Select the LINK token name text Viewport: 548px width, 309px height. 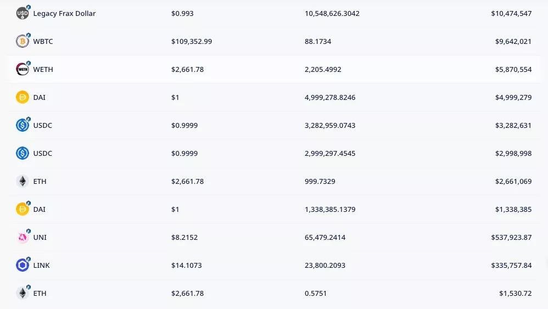pyautogui.click(x=41, y=265)
